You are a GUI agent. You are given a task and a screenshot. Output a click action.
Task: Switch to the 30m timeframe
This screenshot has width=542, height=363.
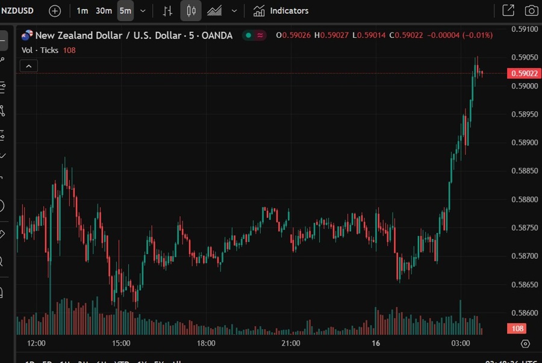point(104,11)
